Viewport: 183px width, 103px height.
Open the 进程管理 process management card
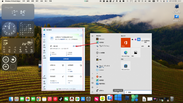[x=75, y=68]
